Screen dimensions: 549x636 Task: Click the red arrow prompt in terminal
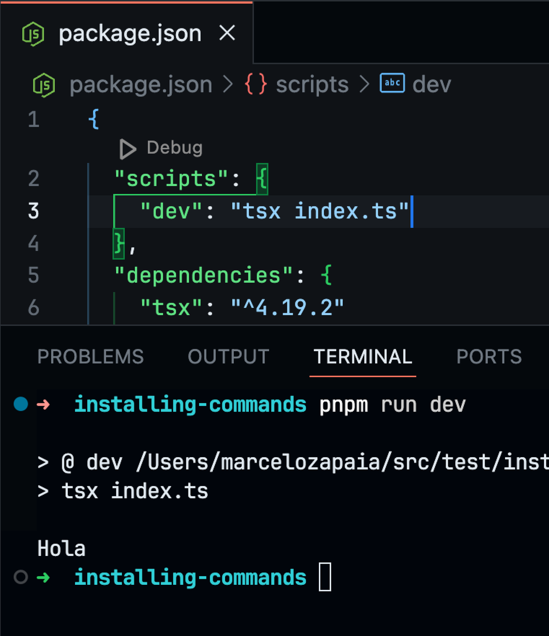coord(43,404)
